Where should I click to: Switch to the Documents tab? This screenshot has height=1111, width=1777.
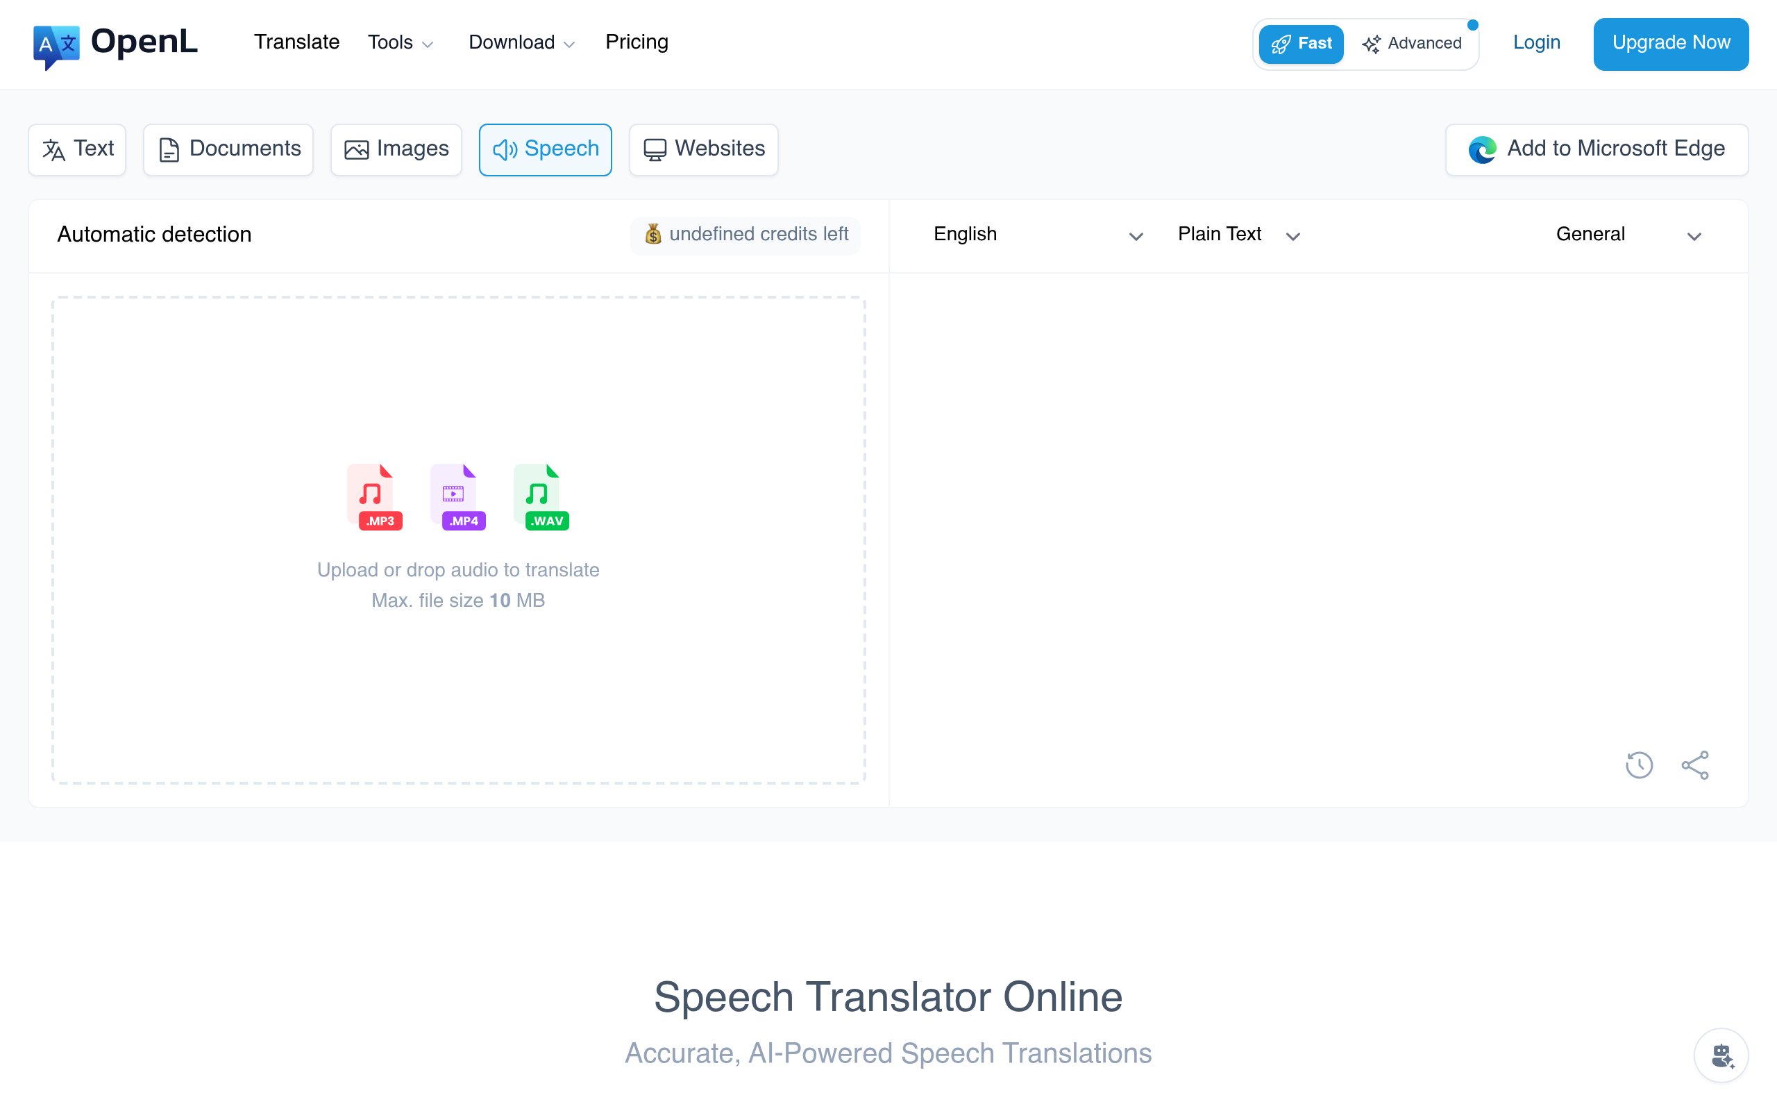click(228, 149)
